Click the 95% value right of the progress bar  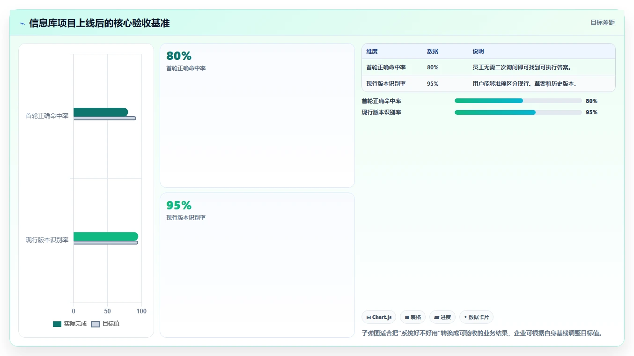click(x=591, y=112)
